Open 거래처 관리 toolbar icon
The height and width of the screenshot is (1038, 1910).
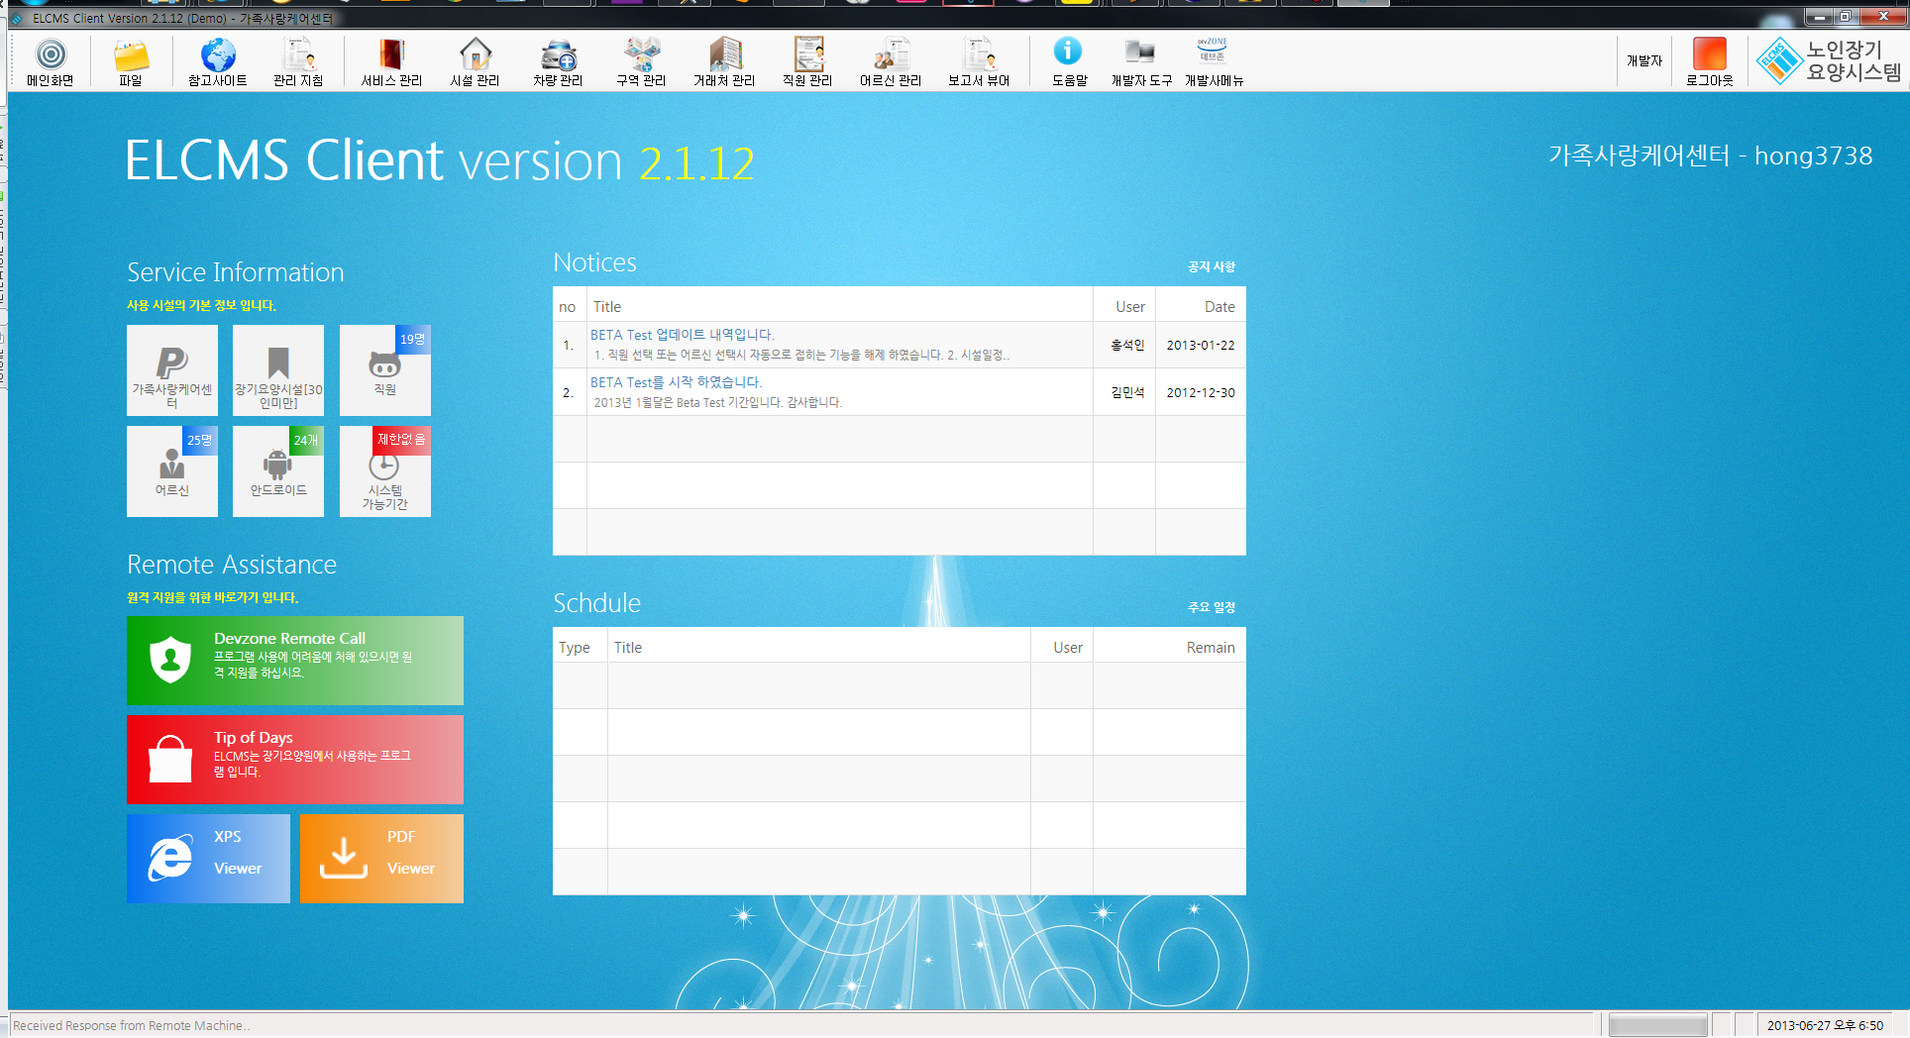[x=724, y=61]
